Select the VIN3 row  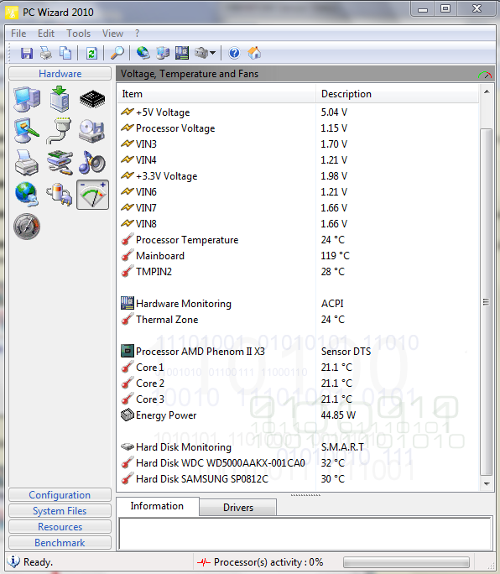coord(298,144)
